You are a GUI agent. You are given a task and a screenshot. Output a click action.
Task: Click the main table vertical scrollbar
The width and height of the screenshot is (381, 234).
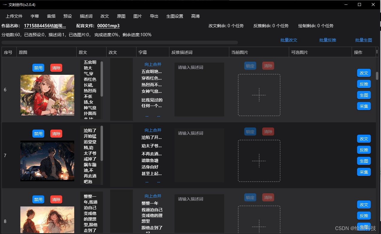[x=377, y=76]
